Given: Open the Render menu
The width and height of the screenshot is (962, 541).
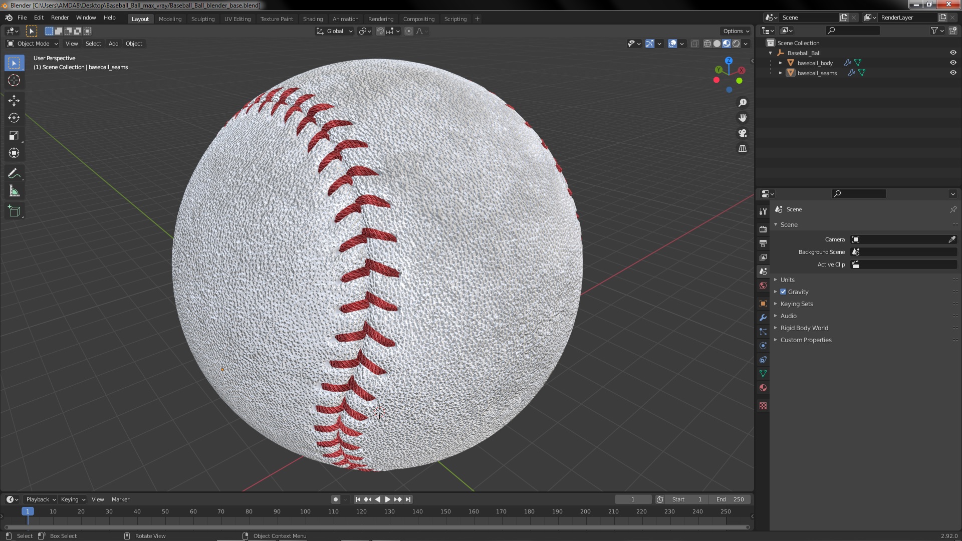Looking at the screenshot, I should (x=60, y=18).
